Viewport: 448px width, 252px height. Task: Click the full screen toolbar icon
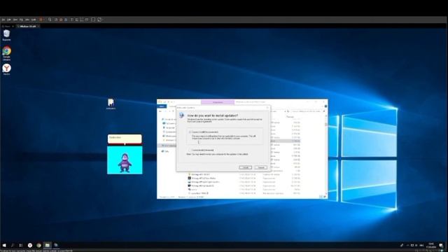[81, 20]
